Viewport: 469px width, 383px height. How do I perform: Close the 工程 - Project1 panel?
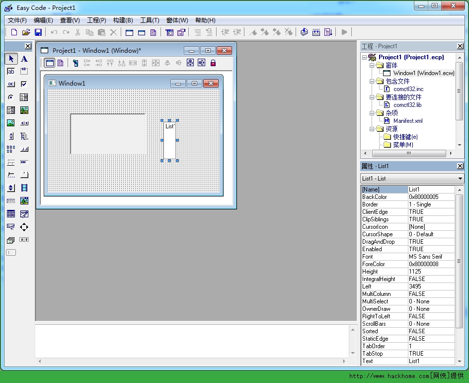coord(460,46)
